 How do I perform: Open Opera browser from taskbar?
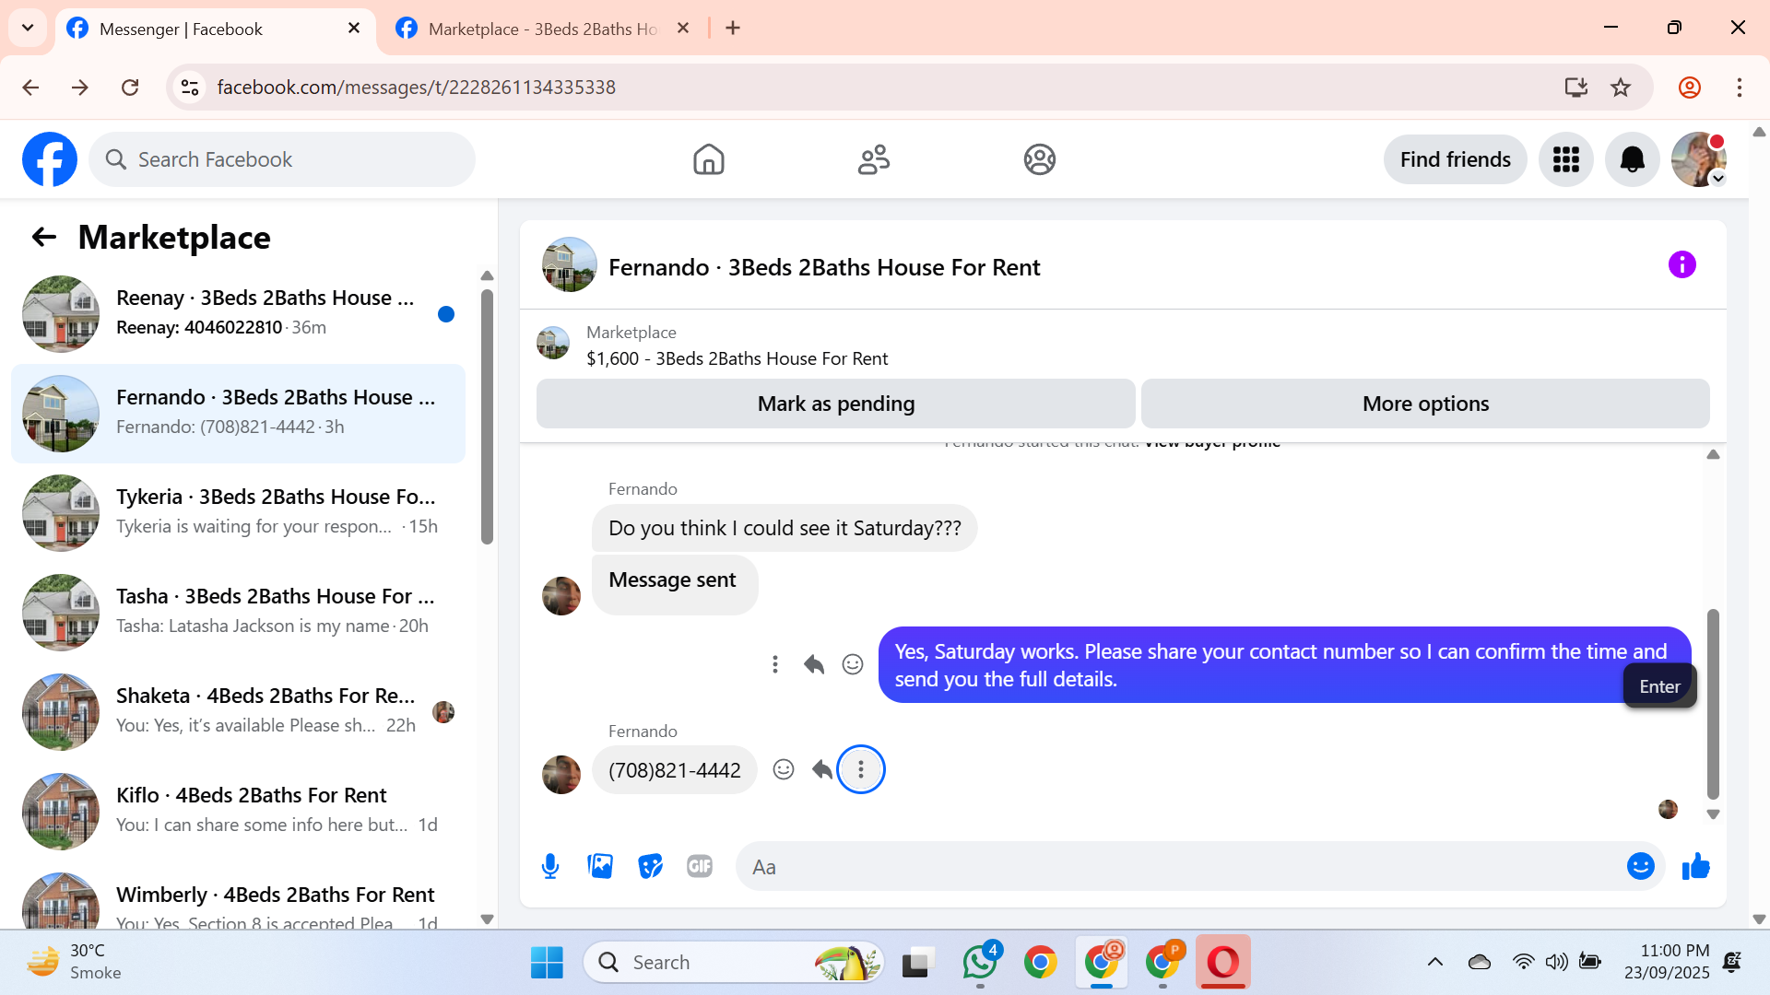pyautogui.click(x=1223, y=963)
